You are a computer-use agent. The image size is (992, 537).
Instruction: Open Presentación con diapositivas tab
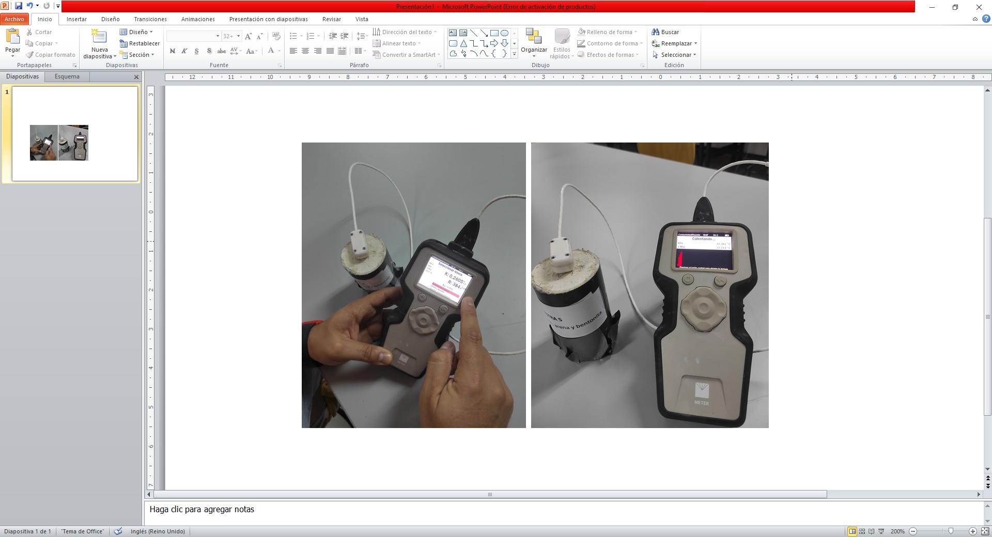click(x=269, y=19)
